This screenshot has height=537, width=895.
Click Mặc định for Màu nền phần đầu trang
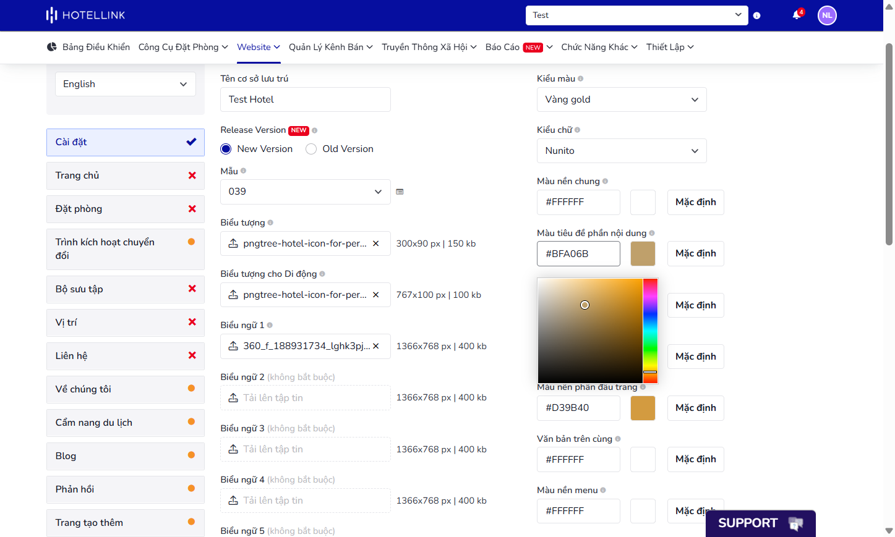click(x=696, y=408)
